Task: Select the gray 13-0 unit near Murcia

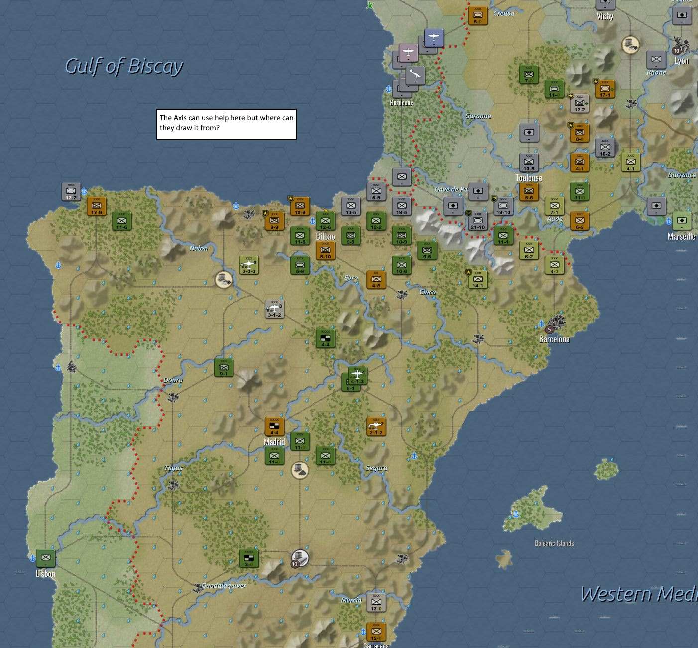Action: pos(376,602)
